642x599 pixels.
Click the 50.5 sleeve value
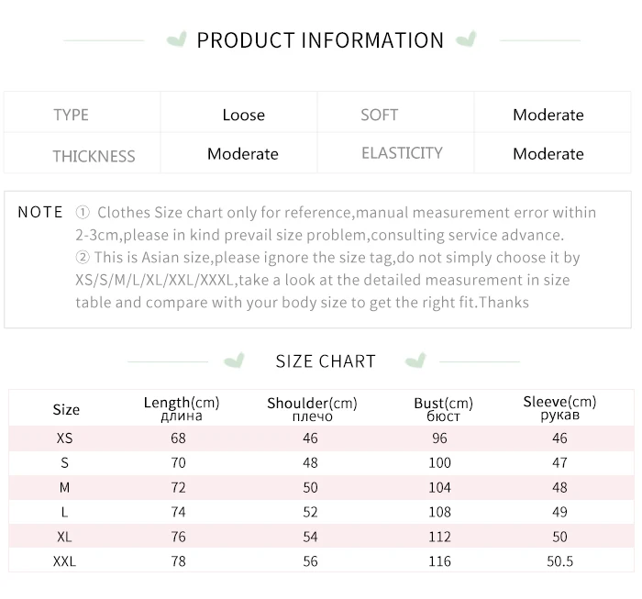click(x=559, y=560)
